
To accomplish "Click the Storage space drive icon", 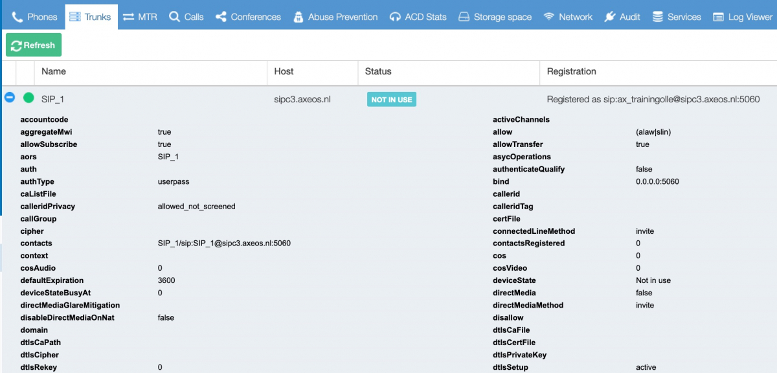I will (x=464, y=17).
